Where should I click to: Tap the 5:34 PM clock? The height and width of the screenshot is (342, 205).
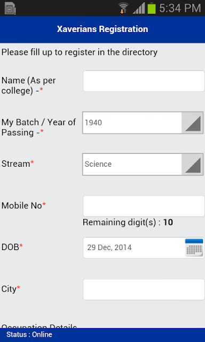[180, 9]
